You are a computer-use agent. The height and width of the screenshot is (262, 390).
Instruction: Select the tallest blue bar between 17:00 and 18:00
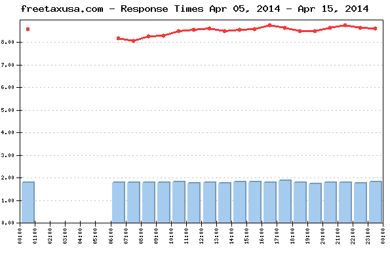point(285,201)
